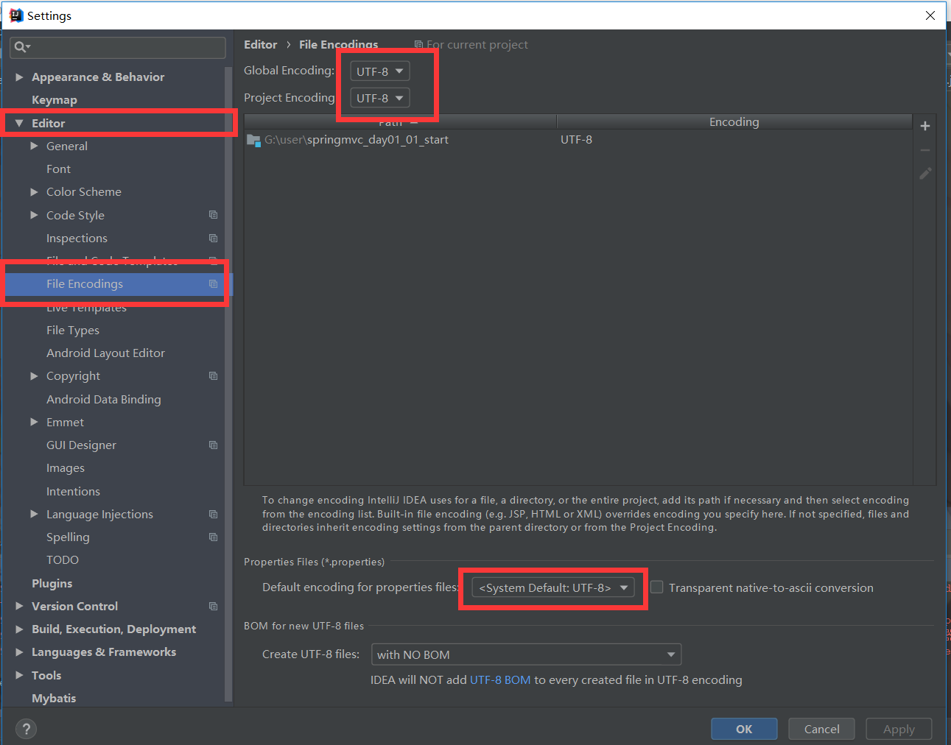
Task: Click the project-level icon beside Code Style
Action: [x=213, y=215]
